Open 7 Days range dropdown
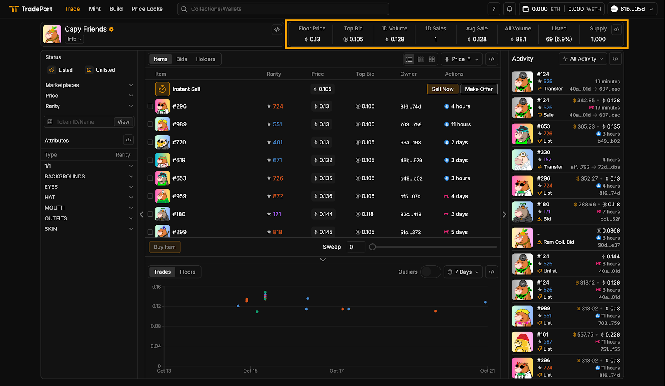The width and height of the screenshot is (665, 386). pyautogui.click(x=463, y=272)
